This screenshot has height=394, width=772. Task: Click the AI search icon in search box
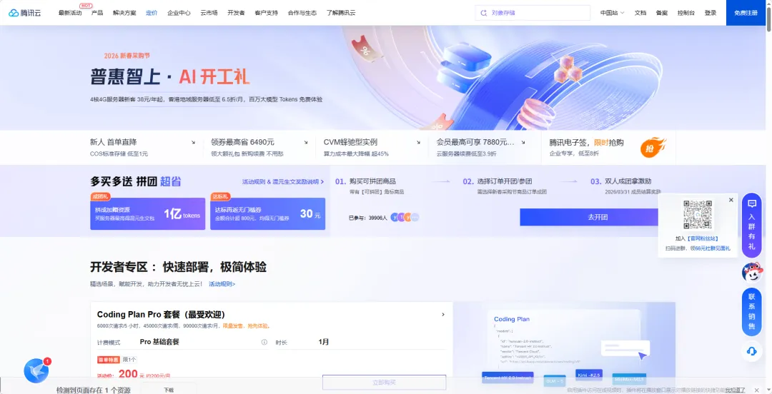tap(483, 13)
